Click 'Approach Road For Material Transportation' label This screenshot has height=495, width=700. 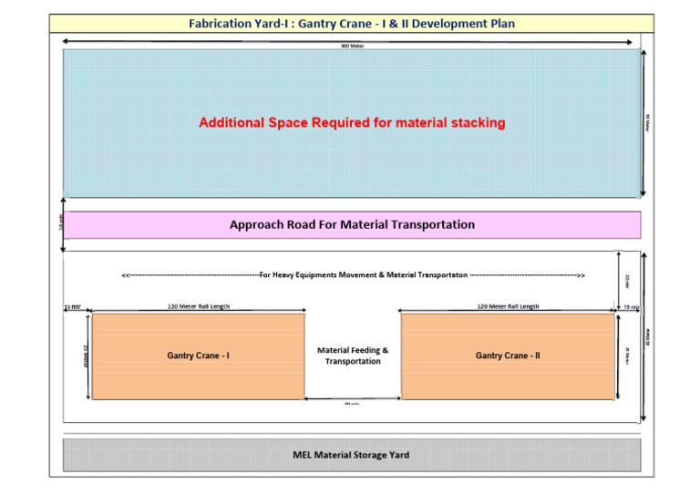point(352,224)
